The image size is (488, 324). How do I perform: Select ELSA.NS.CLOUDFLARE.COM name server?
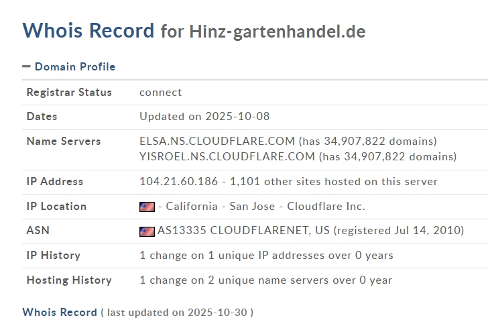pos(217,141)
